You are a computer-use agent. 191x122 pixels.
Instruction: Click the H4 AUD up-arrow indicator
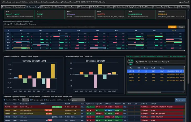(13, 37)
